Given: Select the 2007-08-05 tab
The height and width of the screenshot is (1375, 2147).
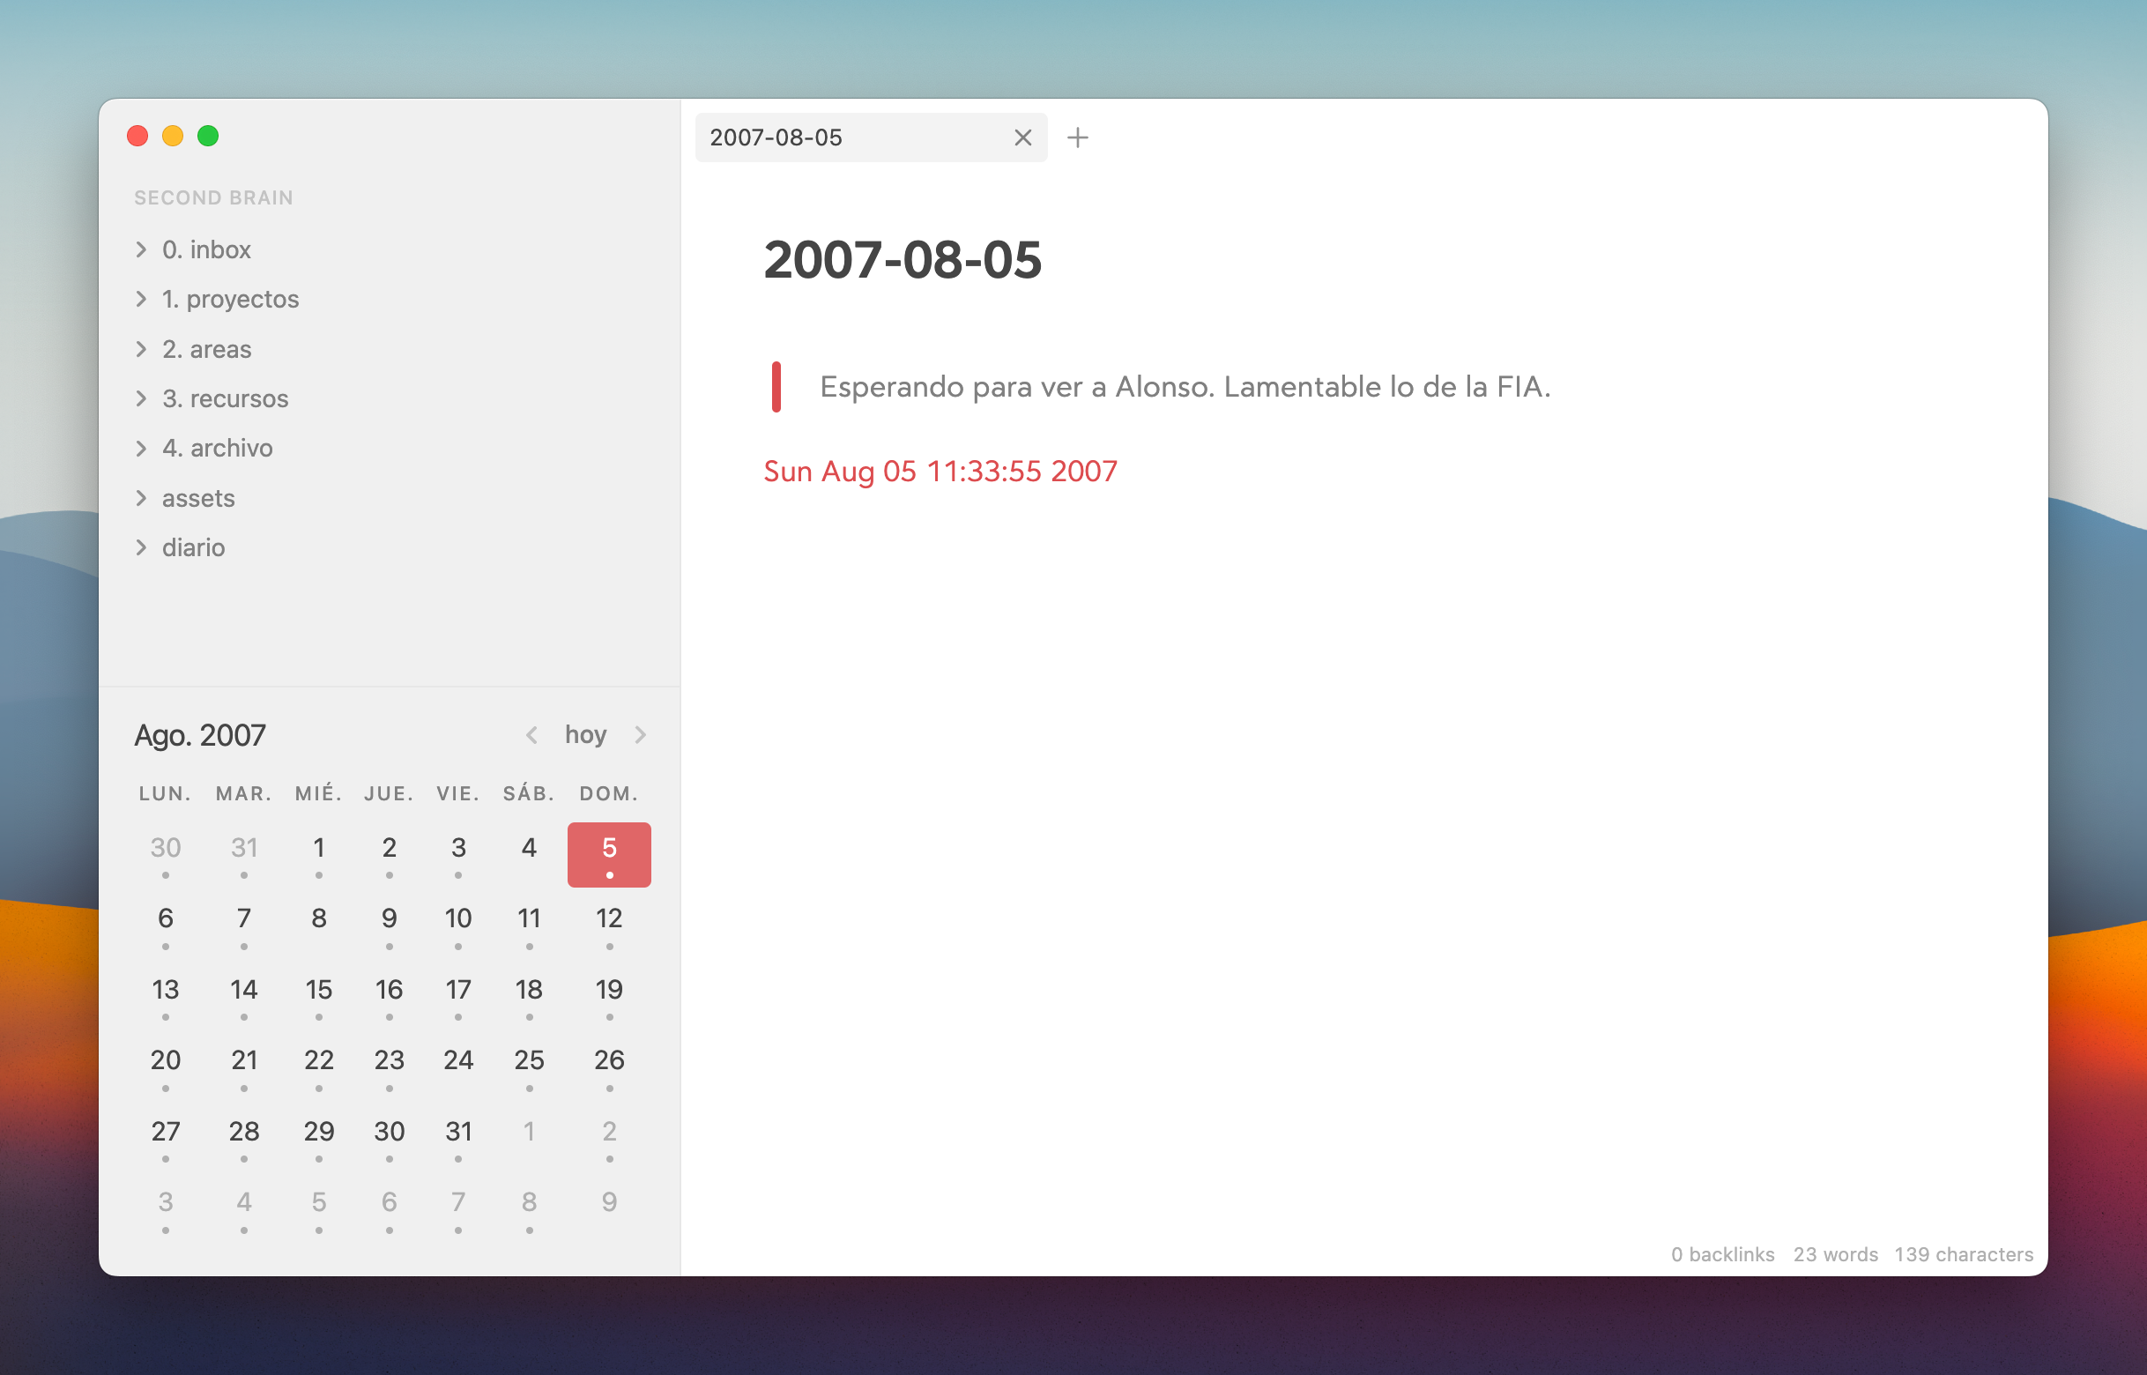Looking at the screenshot, I should pyautogui.click(x=848, y=137).
